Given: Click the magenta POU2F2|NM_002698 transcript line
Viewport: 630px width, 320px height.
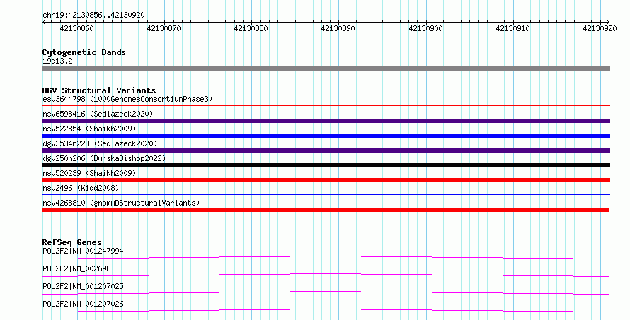Looking at the screenshot, I should (326, 275).
